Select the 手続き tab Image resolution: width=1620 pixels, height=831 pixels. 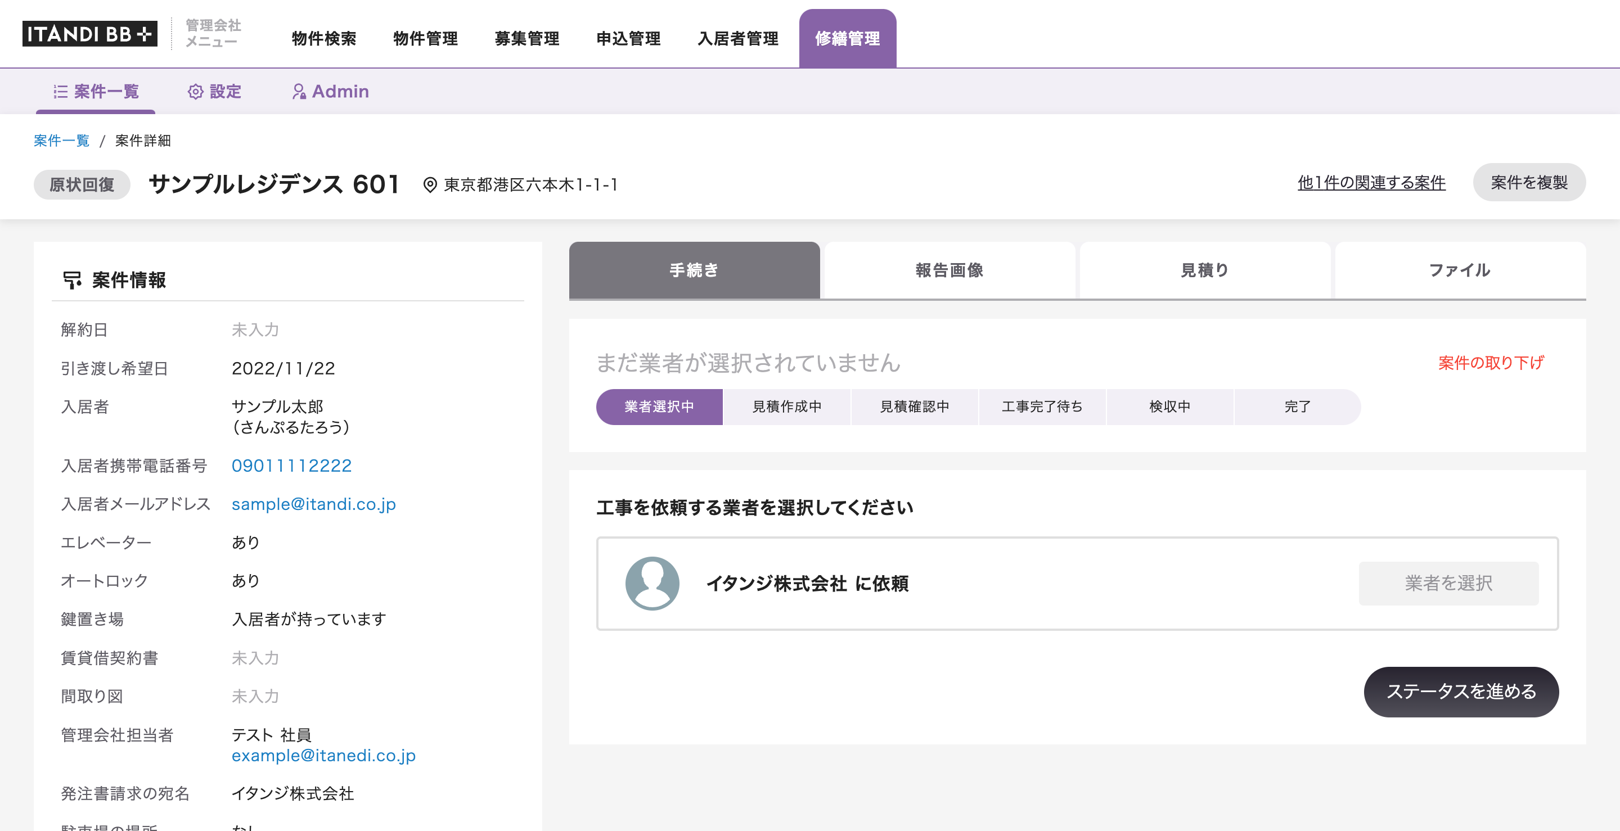tap(694, 270)
